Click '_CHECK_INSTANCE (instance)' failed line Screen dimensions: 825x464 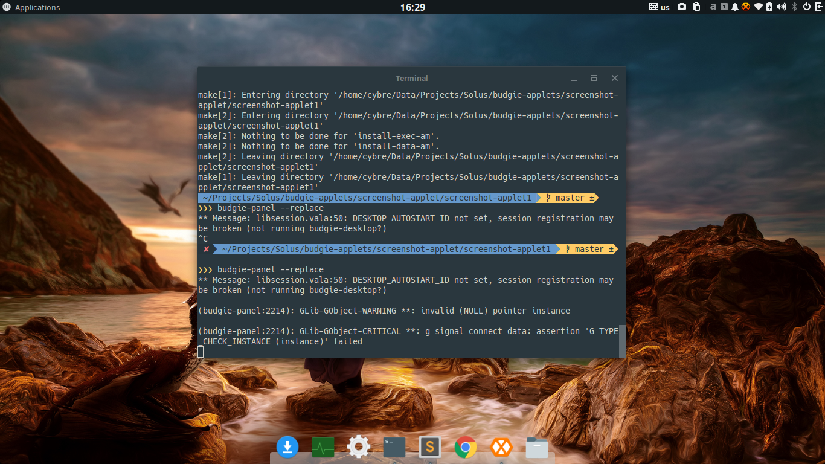(280, 341)
